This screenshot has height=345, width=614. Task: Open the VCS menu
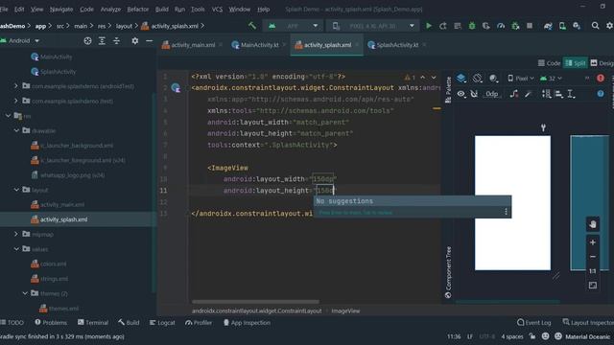(x=217, y=9)
